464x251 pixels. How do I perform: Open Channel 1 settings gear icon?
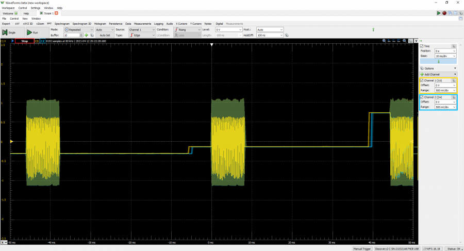tap(453, 80)
